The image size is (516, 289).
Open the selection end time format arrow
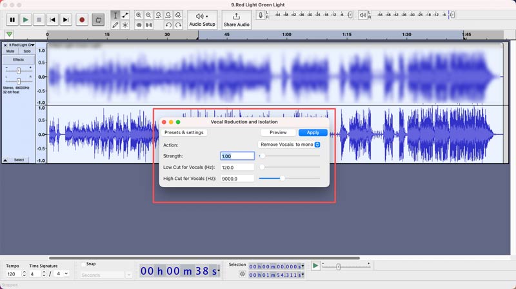pyautogui.click(x=303, y=275)
